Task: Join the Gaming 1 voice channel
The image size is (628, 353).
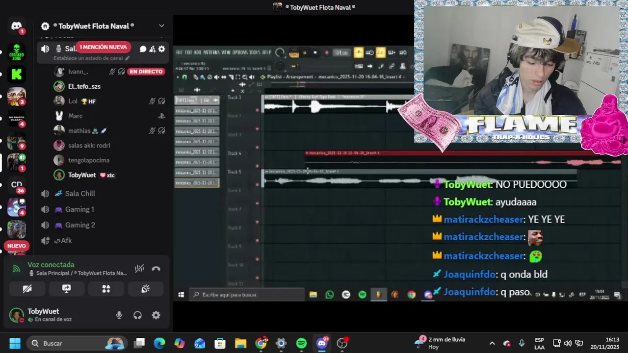Action: (78, 209)
